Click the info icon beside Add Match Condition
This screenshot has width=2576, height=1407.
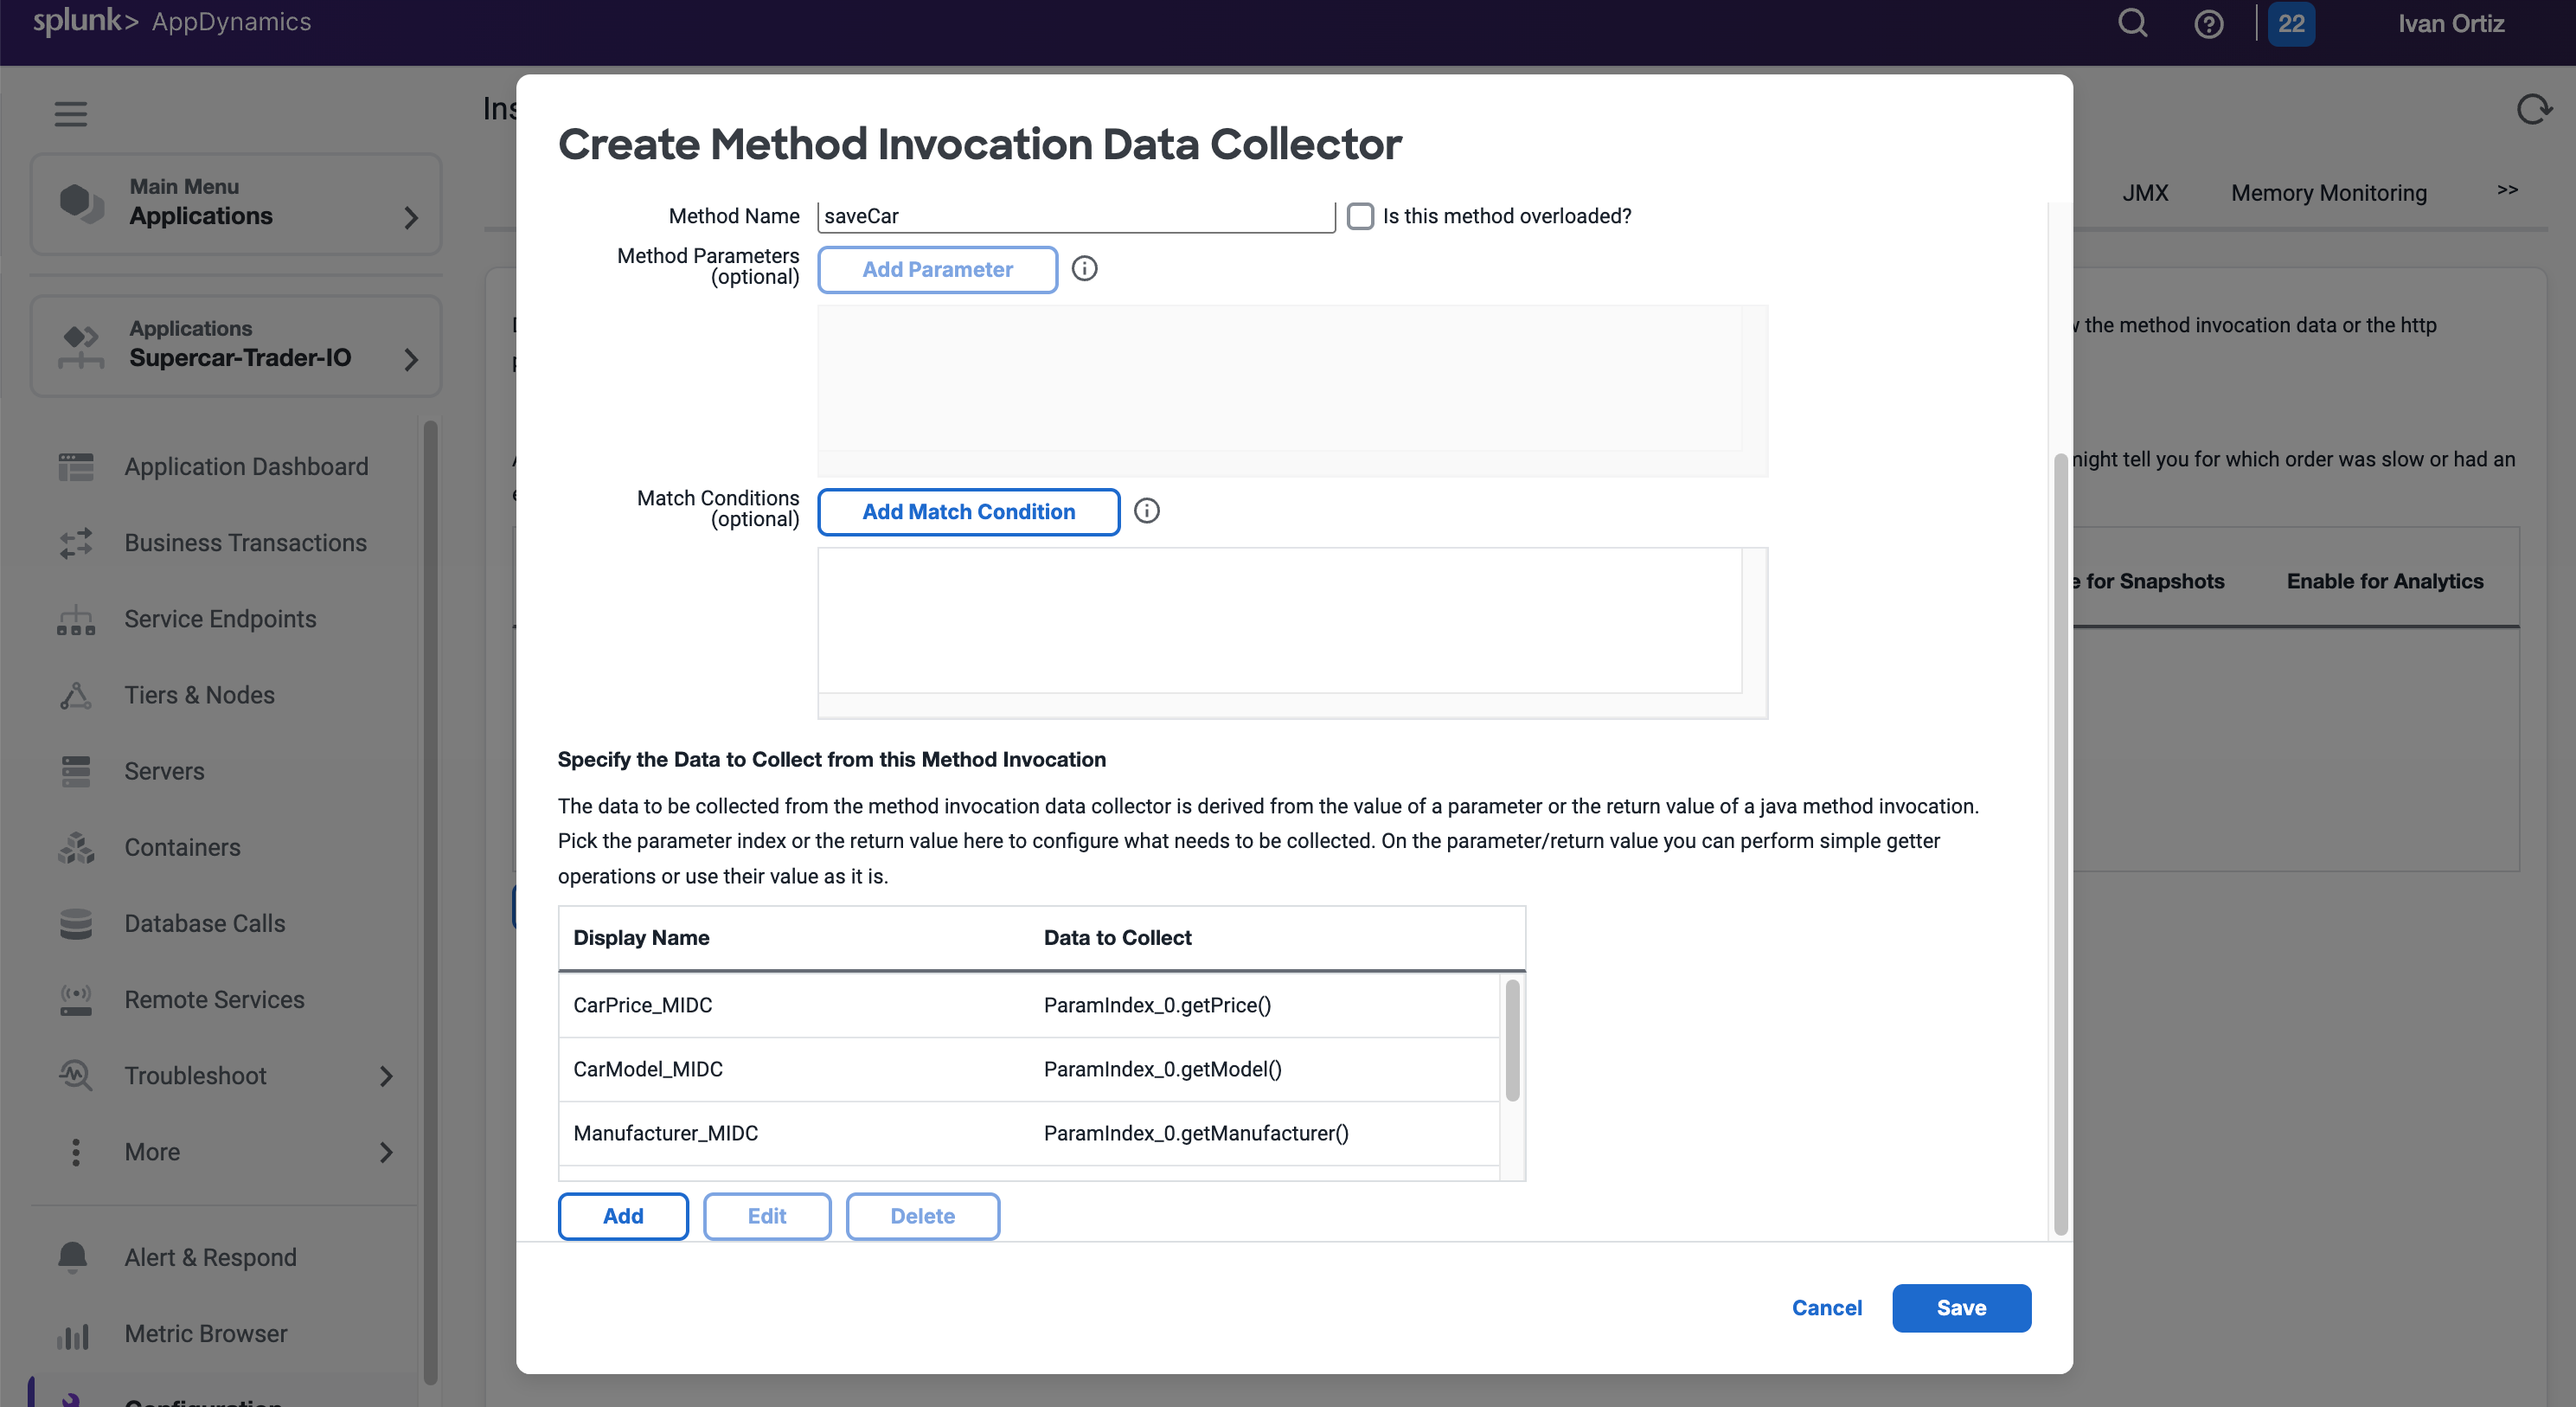click(x=1146, y=511)
